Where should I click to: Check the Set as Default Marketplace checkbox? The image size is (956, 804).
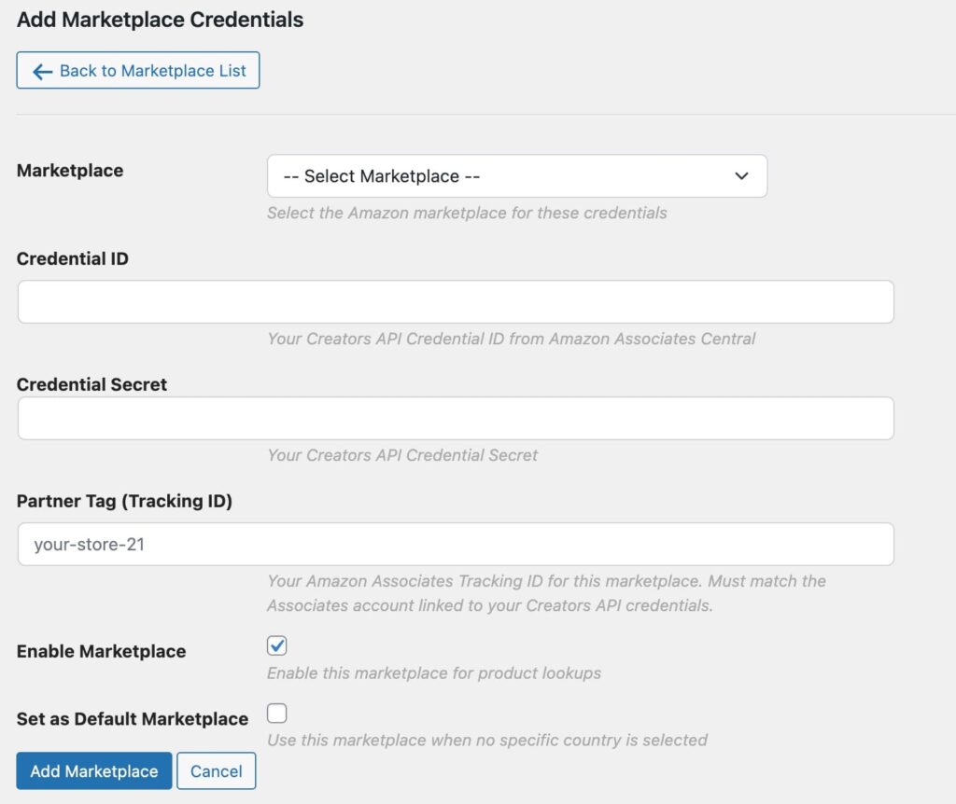click(x=276, y=714)
